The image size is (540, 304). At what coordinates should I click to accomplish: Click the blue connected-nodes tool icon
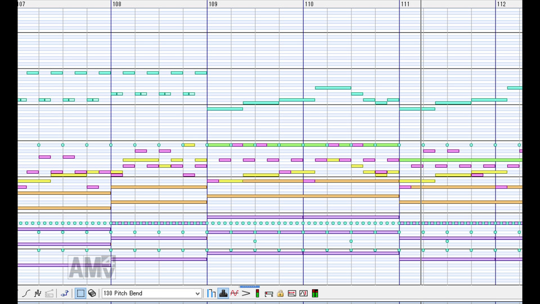(64, 293)
